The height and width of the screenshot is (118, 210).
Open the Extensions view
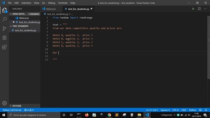[4, 47]
